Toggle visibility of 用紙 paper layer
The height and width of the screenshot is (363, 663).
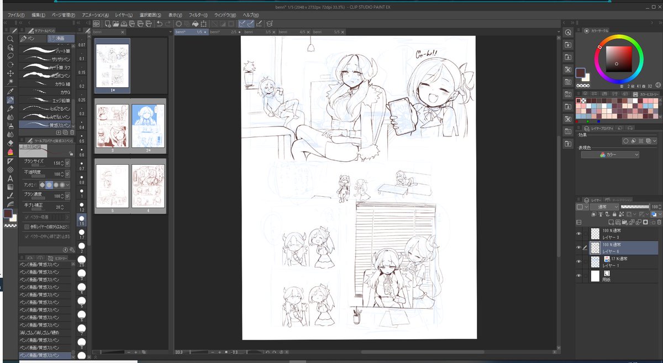pyautogui.click(x=579, y=276)
